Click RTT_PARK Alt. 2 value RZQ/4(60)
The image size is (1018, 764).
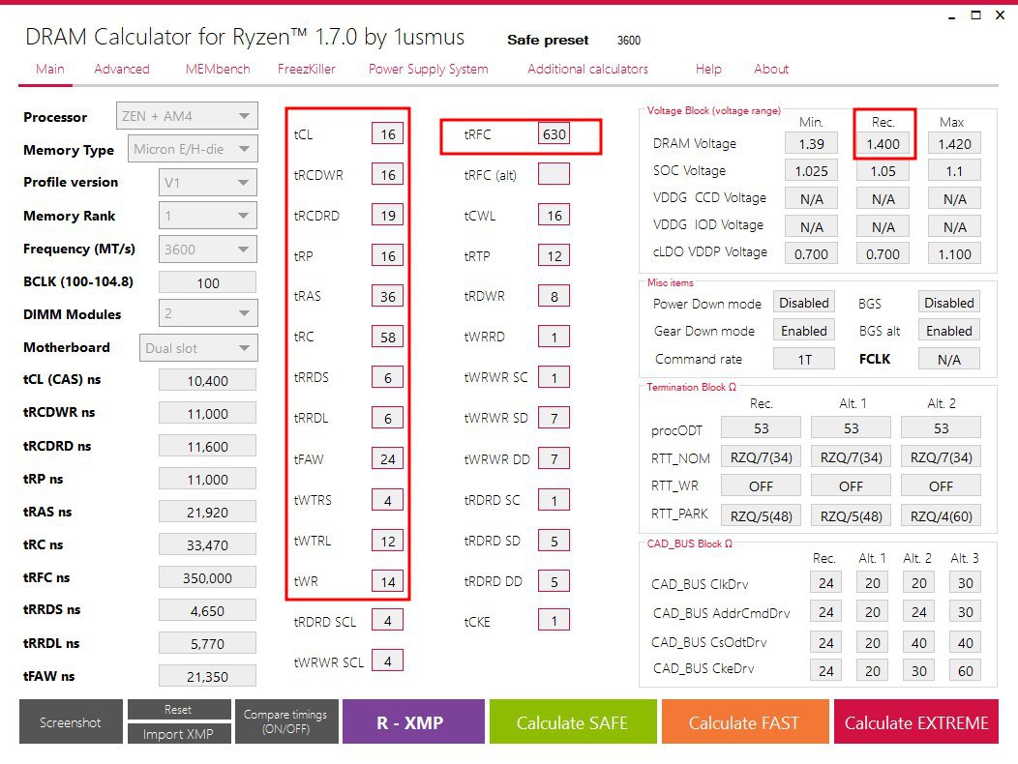(x=941, y=516)
